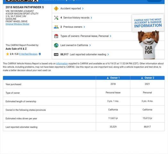The image size is (168, 154).
Task: Expand the Last reported odometer reading chevron
Action: click(x=108, y=55)
